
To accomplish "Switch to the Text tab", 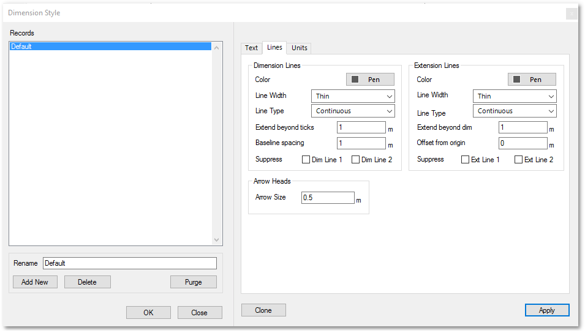I will coord(252,48).
